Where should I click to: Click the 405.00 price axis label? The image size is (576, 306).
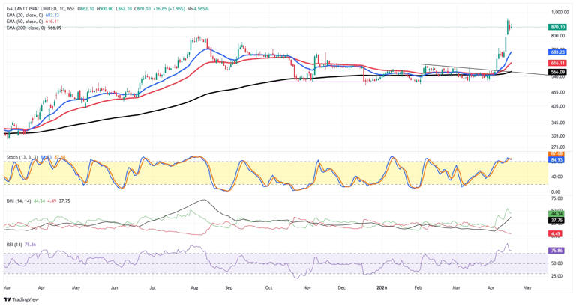[x=558, y=107]
